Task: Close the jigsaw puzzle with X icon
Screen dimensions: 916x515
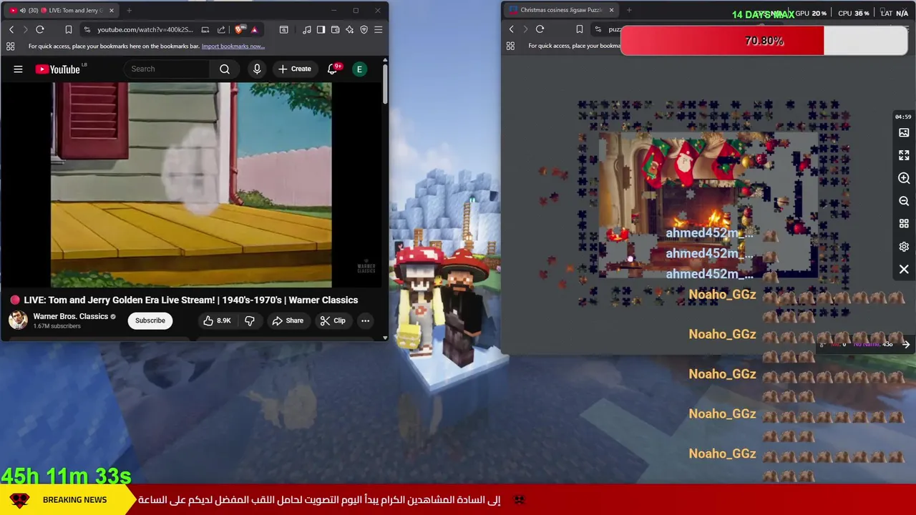Action: coord(904,270)
